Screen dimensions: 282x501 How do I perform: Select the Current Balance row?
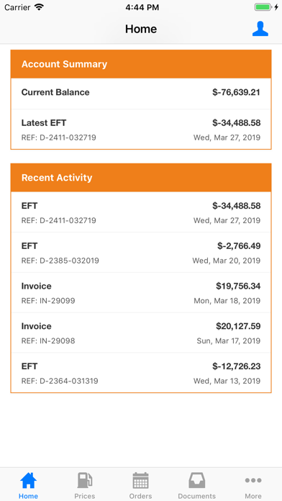141,93
